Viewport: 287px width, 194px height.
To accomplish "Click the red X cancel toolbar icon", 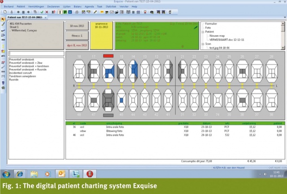I will point(47,12).
